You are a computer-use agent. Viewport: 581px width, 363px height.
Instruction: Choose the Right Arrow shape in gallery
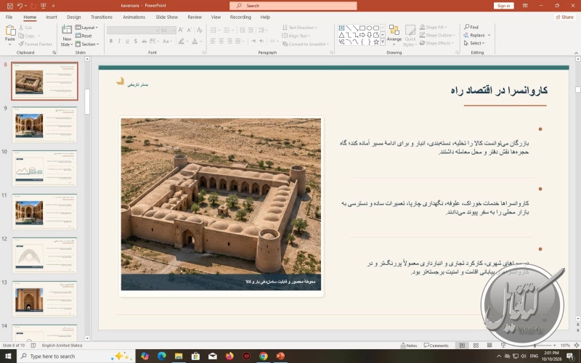362,35
